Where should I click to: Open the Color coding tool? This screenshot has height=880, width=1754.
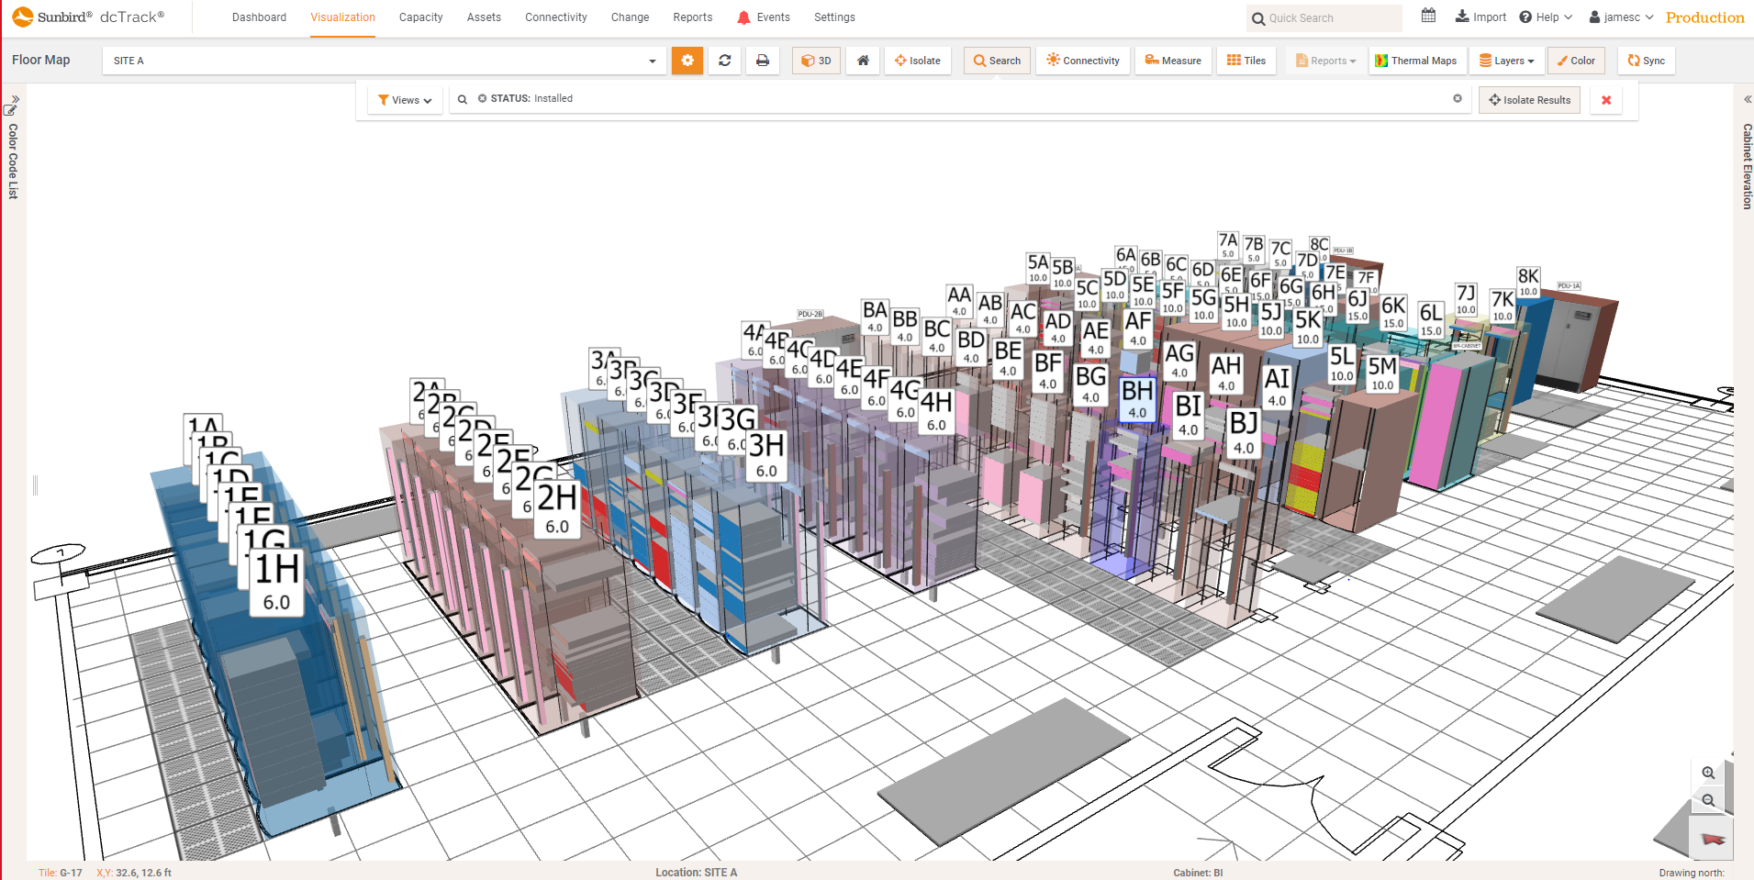point(1576,61)
